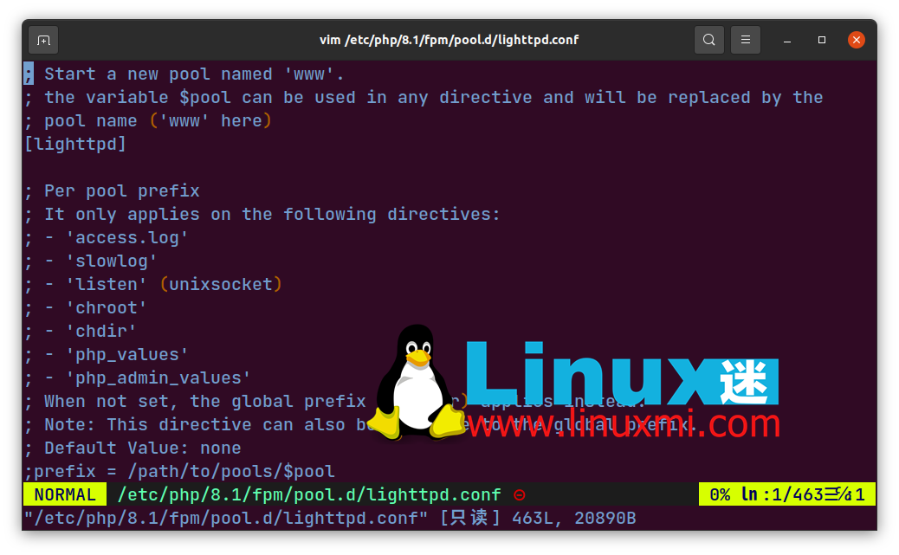Click the terminal search icon

(709, 40)
